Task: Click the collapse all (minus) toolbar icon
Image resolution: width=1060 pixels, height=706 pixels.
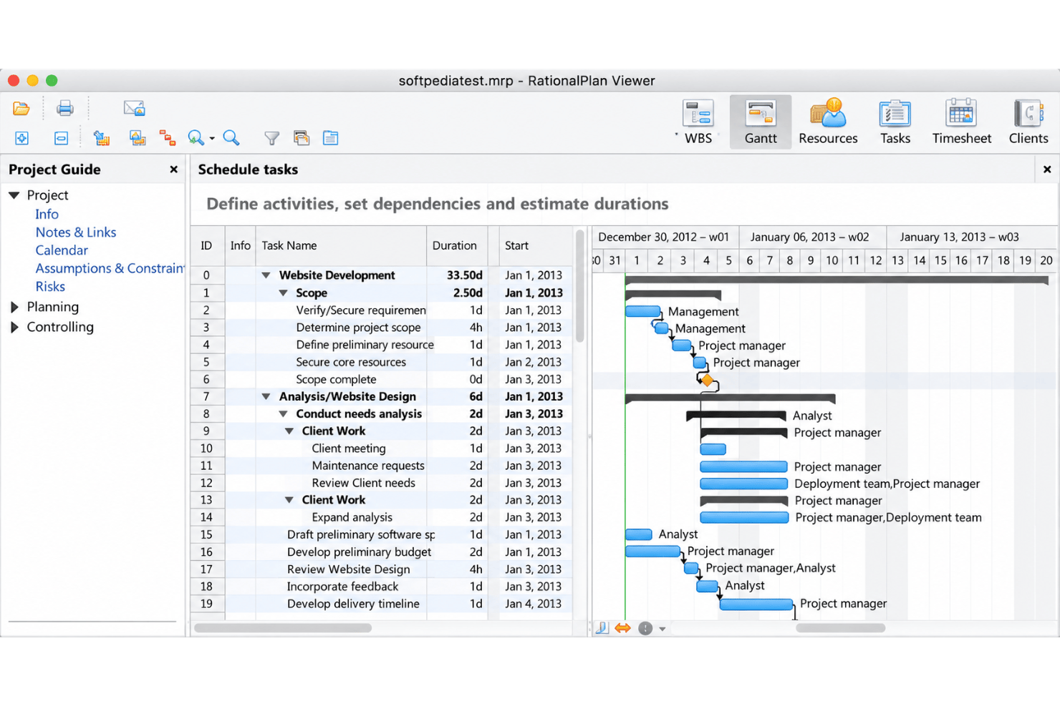Action: pos(62,138)
